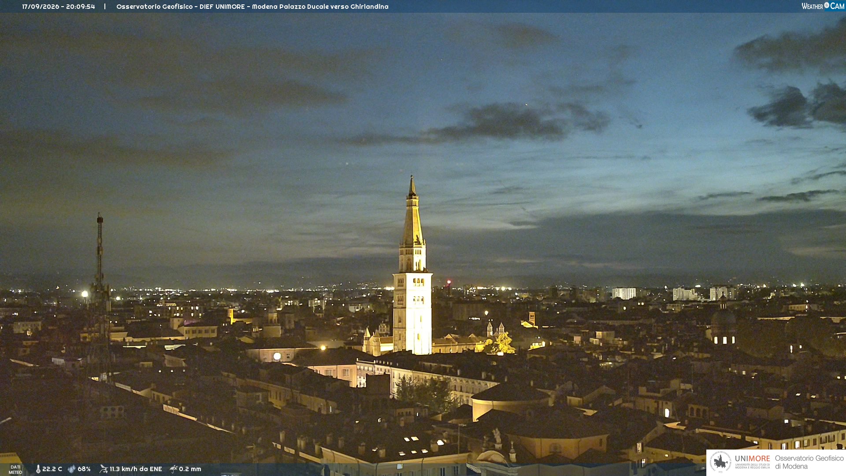
Task: Click the red beacon light on skyline
Action: 449,282
